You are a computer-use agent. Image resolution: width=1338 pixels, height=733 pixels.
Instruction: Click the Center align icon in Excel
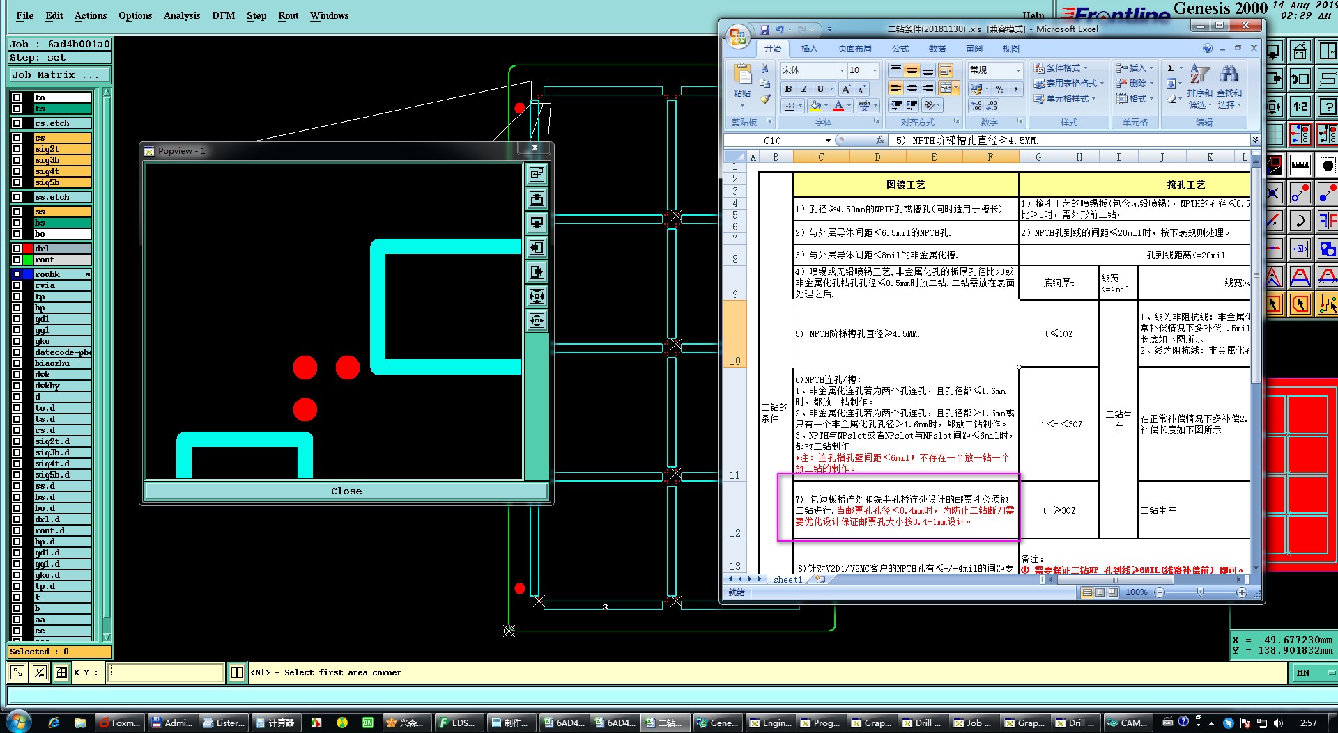pos(912,88)
